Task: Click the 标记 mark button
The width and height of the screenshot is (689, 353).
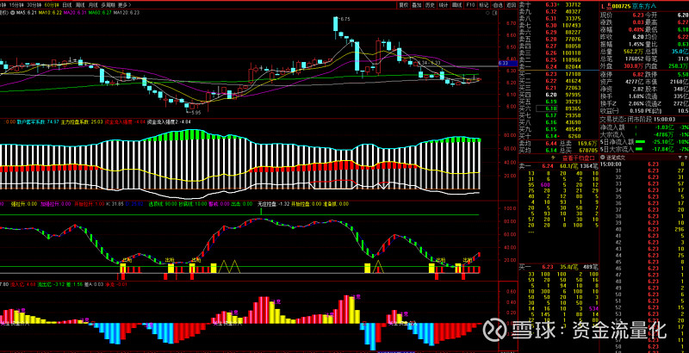Action: click(x=484, y=5)
